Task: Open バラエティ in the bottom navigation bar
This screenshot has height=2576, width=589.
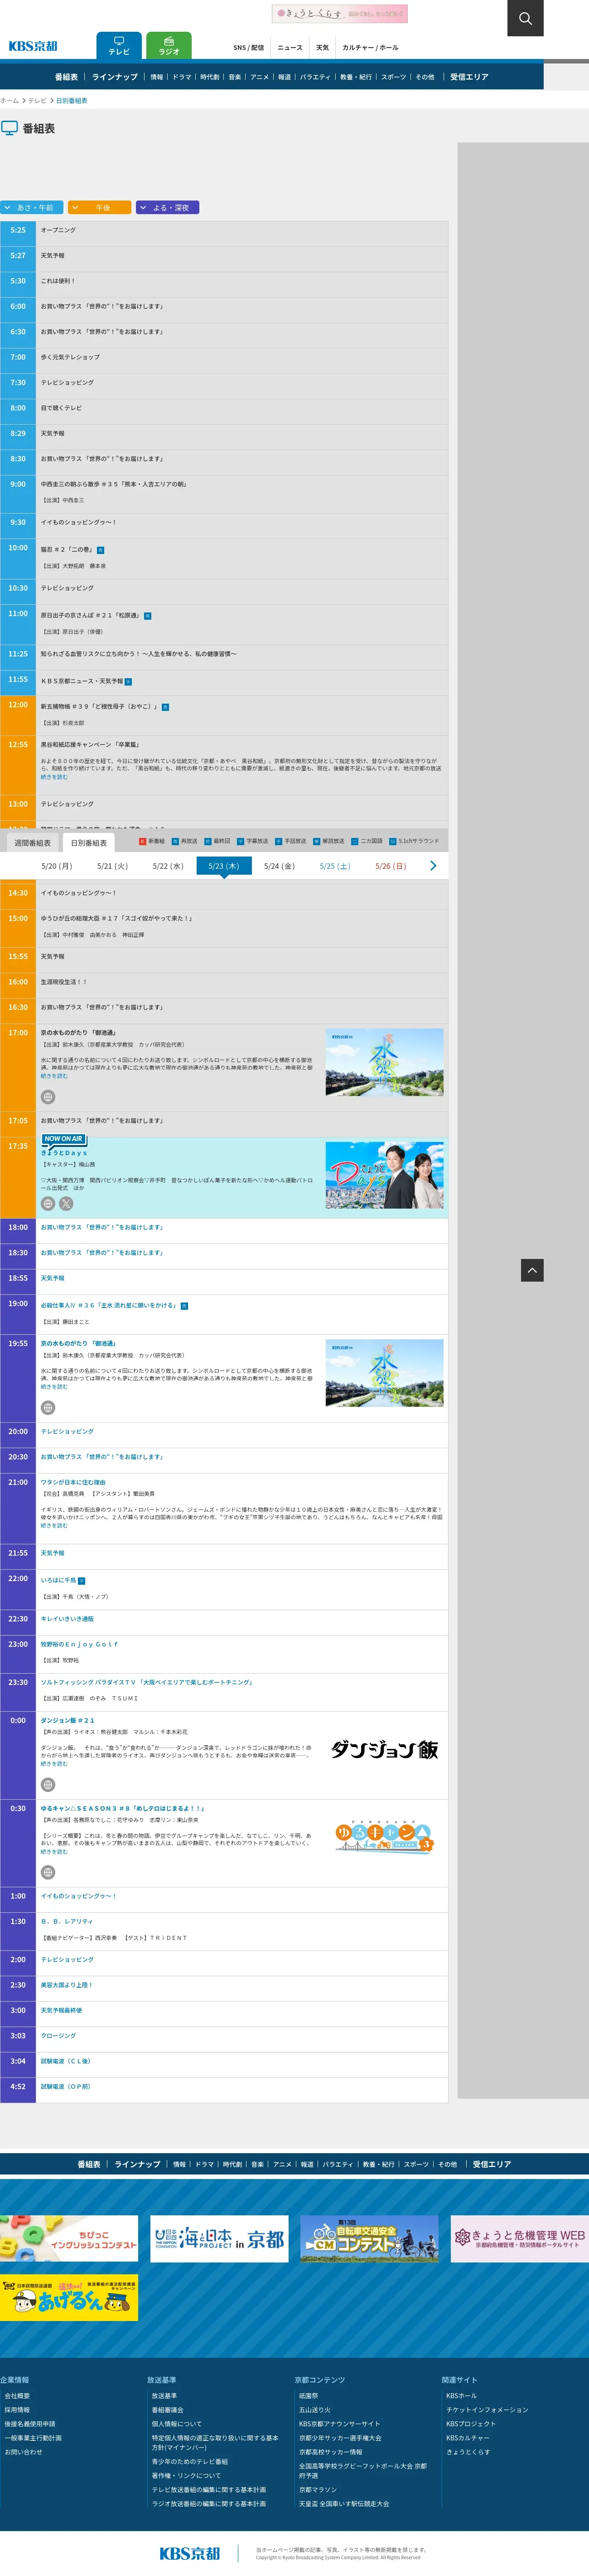Action: coord(338,2164)
